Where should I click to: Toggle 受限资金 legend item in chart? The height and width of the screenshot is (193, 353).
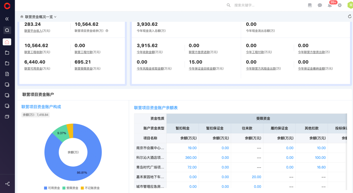(x=70, y=188)
